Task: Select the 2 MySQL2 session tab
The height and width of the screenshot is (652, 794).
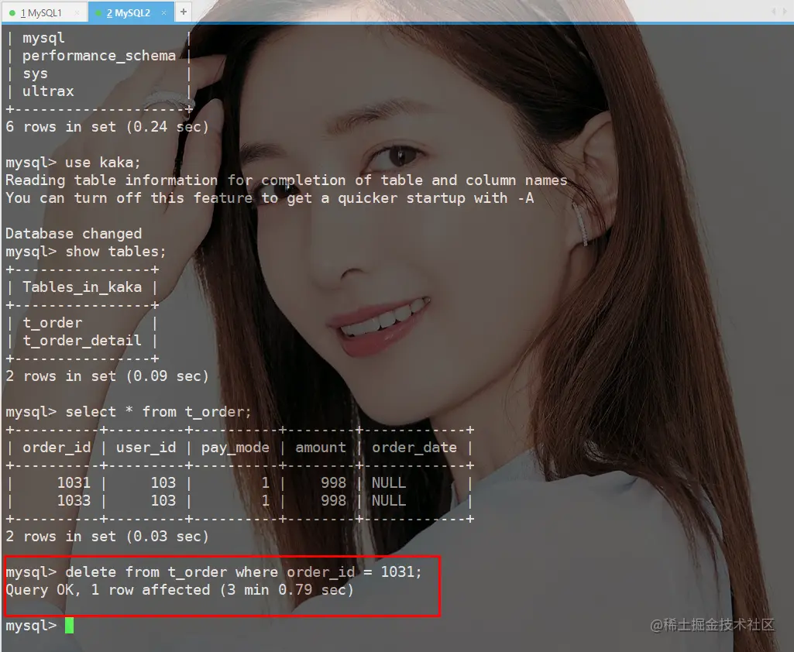Action: tap(131, 12)
